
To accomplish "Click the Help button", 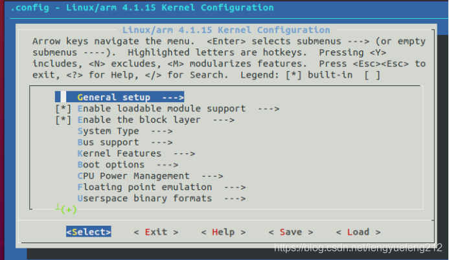I will 223,232.
